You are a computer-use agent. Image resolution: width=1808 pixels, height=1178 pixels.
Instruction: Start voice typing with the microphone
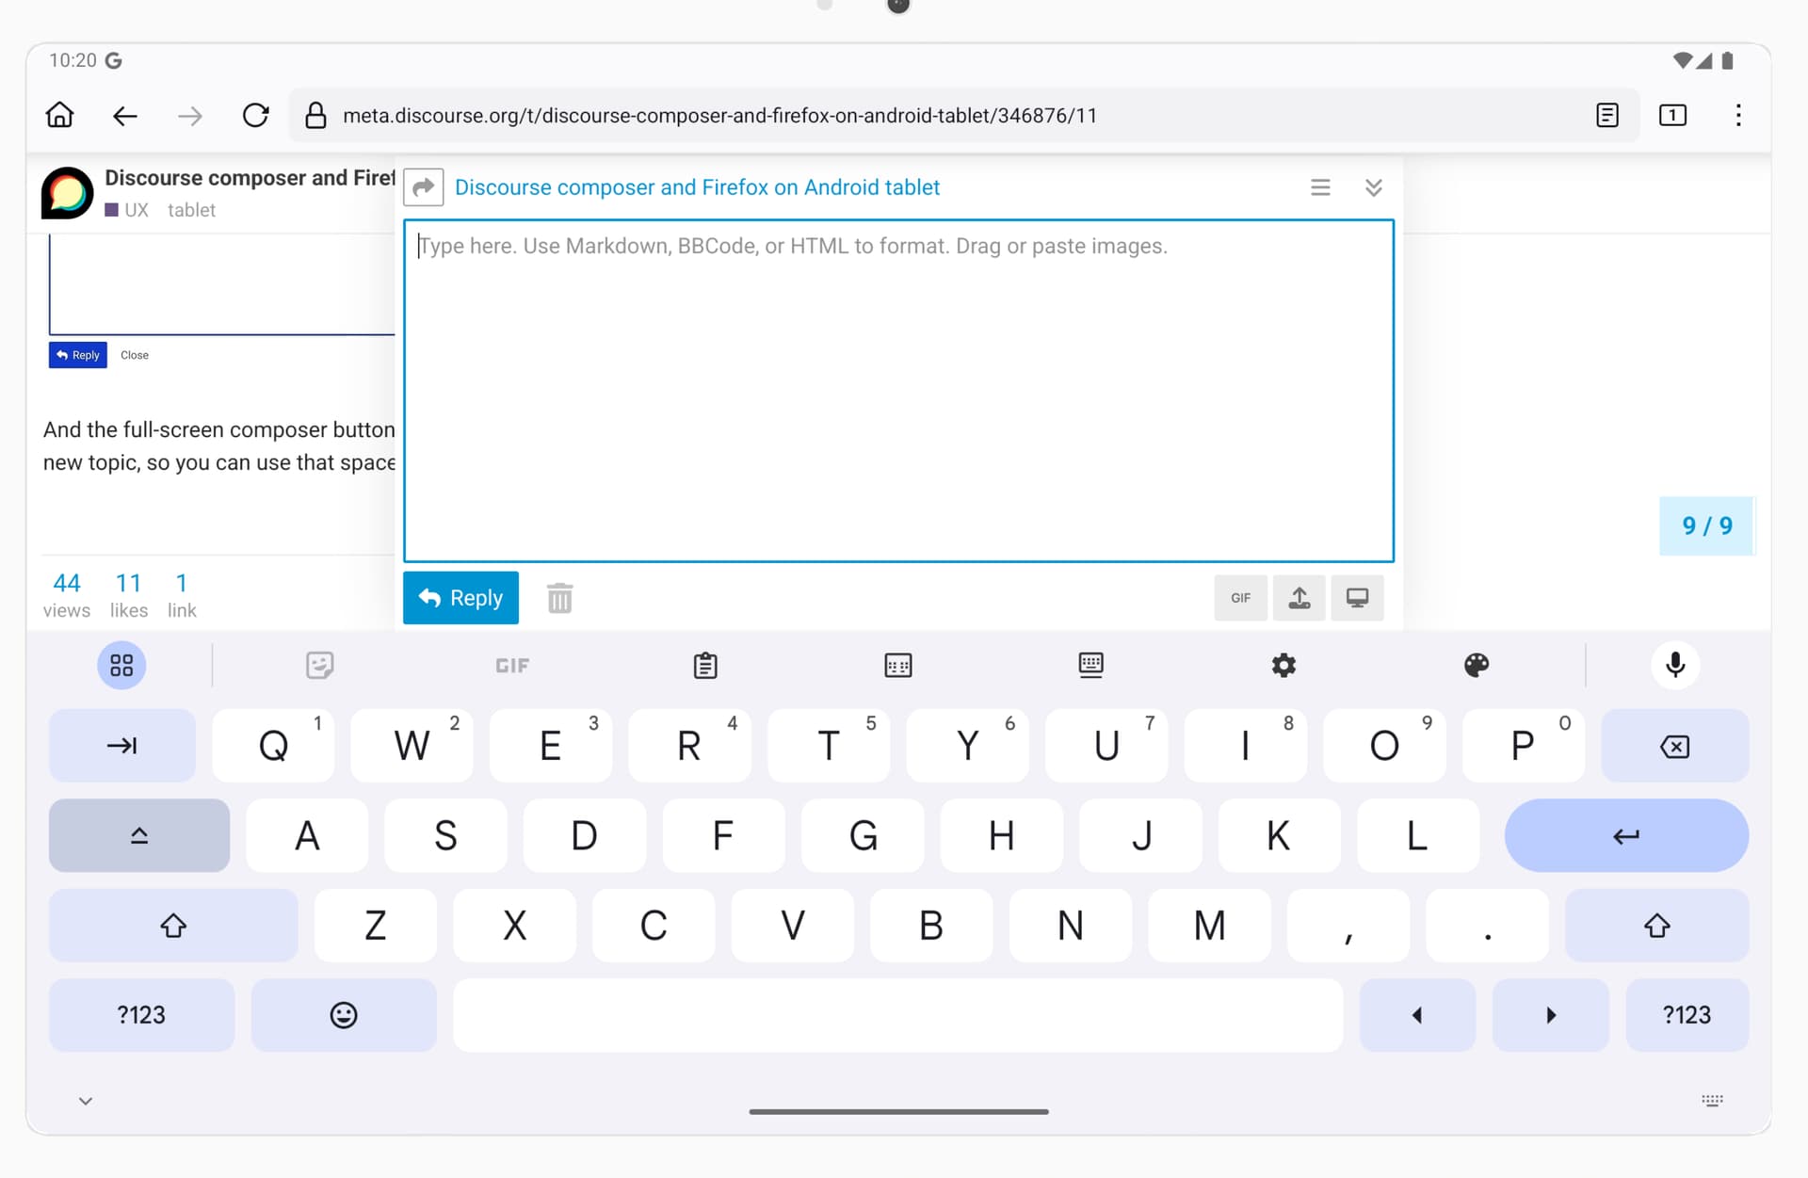pos(1675,666)
